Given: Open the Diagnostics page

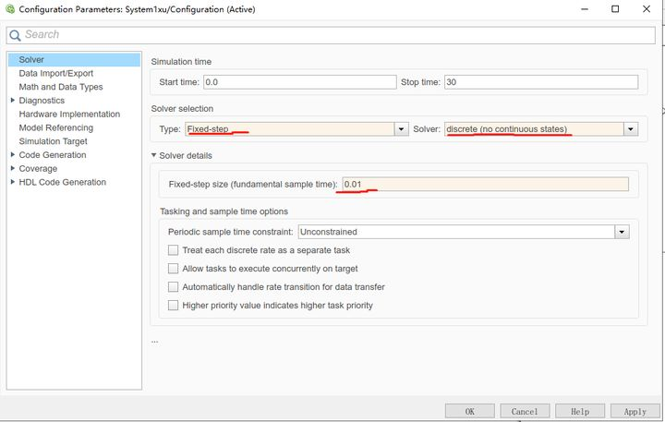Looking at the screenshot, I should (42, 101).
